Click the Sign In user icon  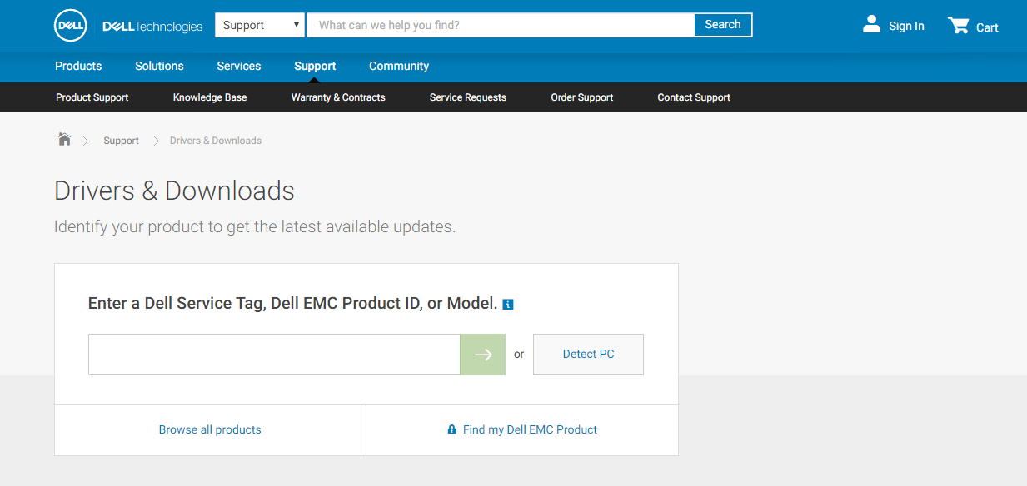871,25
